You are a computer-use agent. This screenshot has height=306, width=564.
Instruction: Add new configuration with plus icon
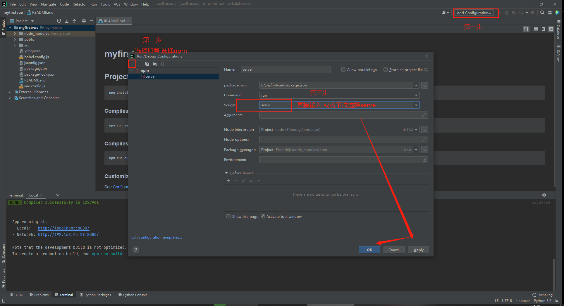(x=132, y=64)
